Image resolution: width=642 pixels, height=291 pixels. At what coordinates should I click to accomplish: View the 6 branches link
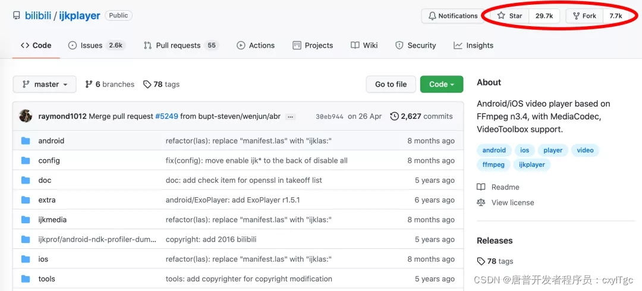[110, 84]
